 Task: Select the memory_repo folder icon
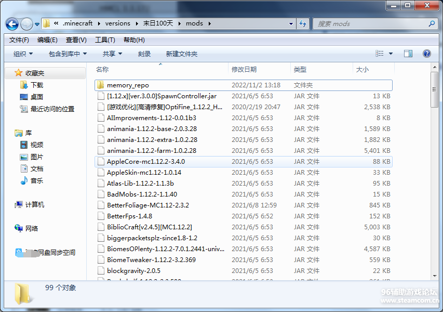click(x=101, y=85)
